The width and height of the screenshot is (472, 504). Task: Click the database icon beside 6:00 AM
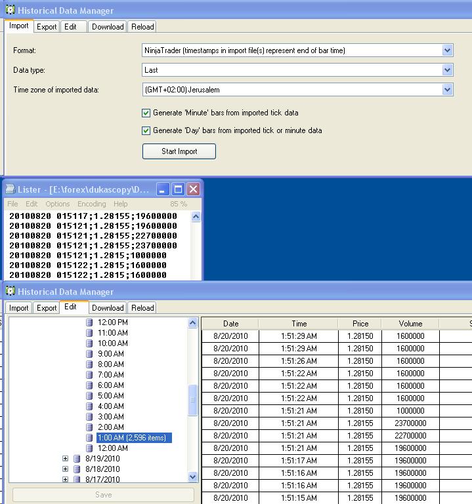point(89,385)
